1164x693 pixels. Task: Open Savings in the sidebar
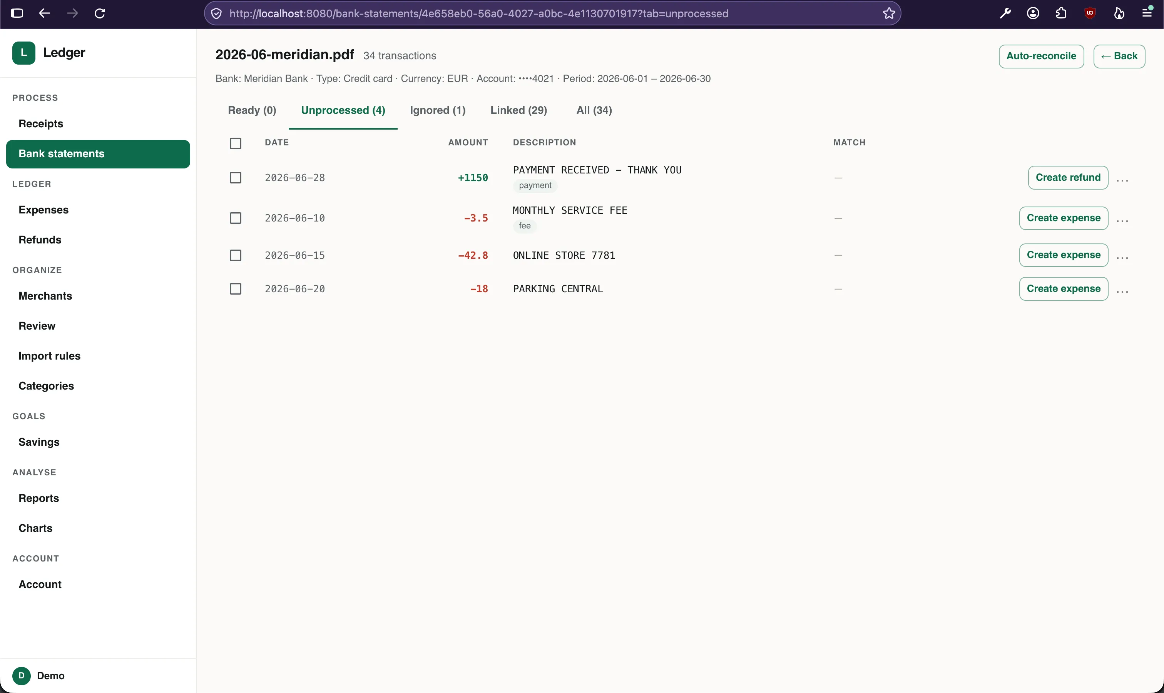(x=98, y=442)
